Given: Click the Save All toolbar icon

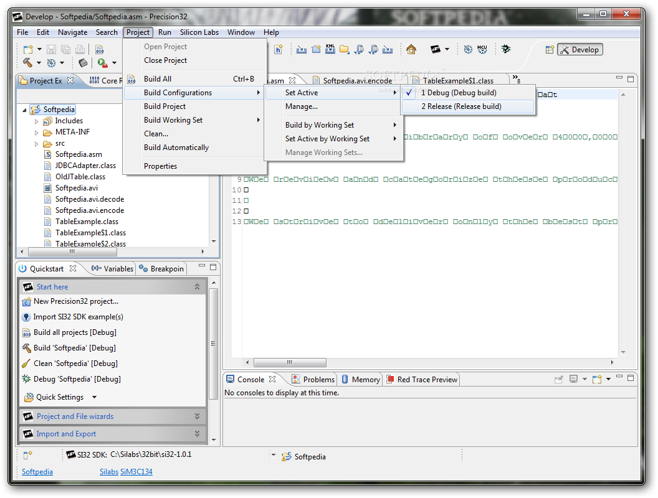Looking at the screenshot, I should [x=65, y=49].
